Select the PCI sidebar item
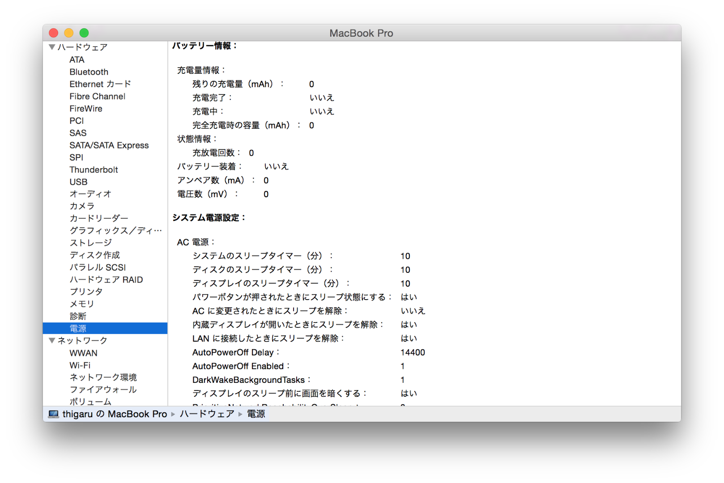The height and width of the screenshot is (483, 724). (77, 121)
